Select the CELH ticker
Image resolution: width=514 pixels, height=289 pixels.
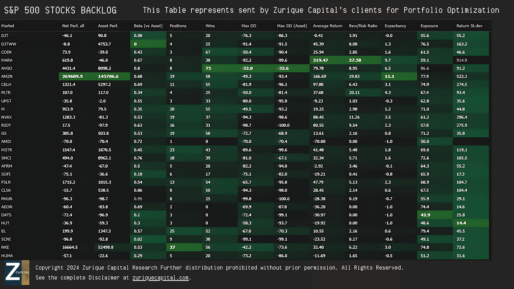(x=6, y=84)
